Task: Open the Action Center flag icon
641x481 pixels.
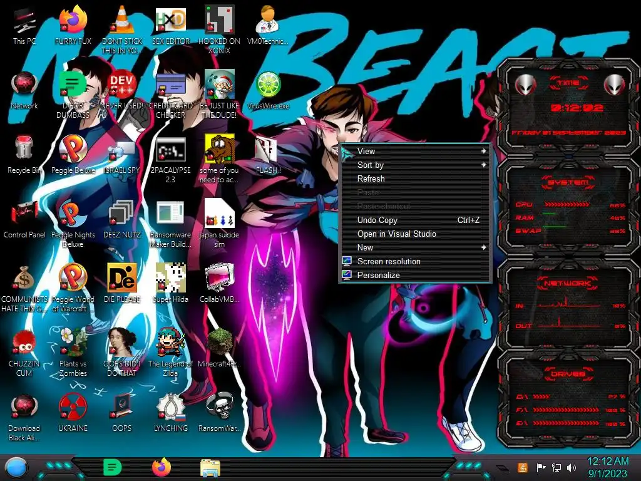Action: click(541, 467)
